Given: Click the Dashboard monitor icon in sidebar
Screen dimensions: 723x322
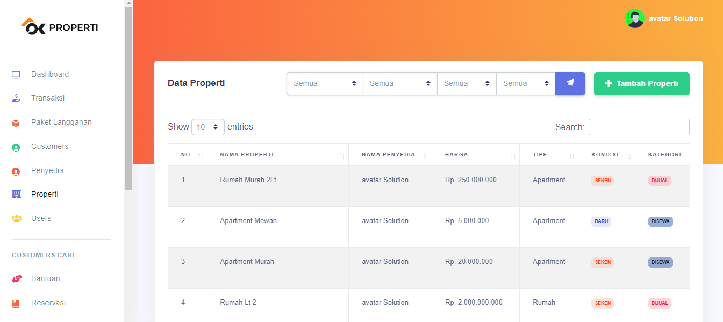Looking at the screenshot, I should tap(16, 75).
